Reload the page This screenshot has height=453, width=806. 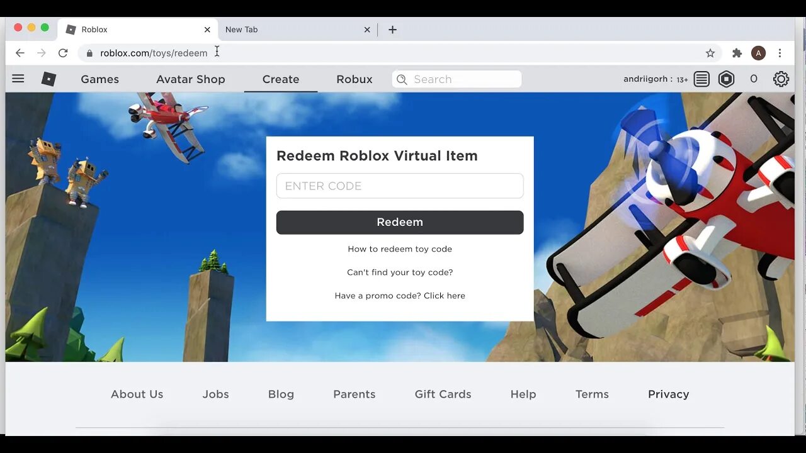click(x=63, y=53)
